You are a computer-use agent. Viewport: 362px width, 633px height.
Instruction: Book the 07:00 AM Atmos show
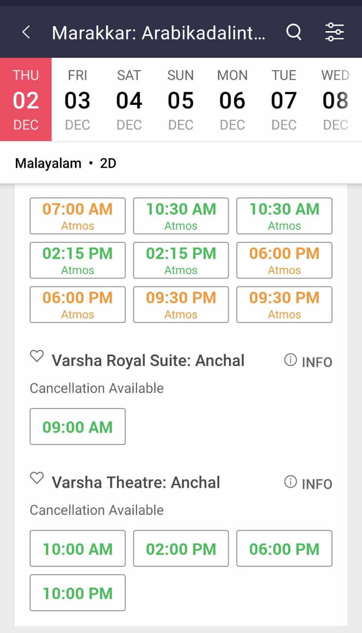[78, 216]
